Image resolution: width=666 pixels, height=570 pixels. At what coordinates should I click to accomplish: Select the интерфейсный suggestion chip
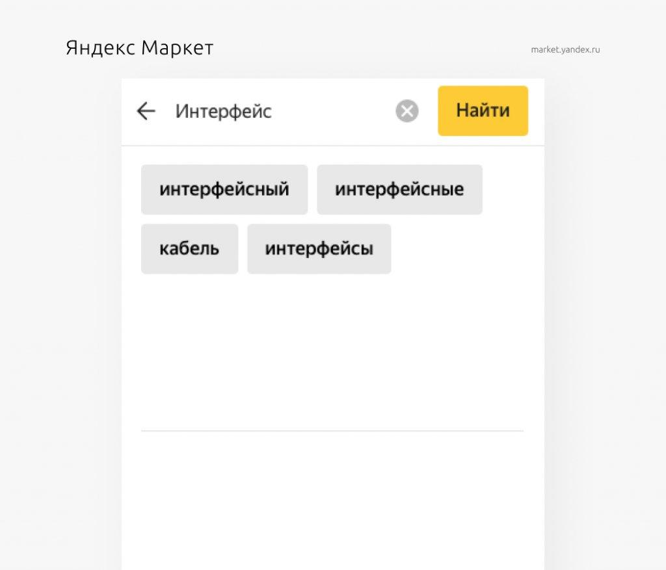[224, 189]
